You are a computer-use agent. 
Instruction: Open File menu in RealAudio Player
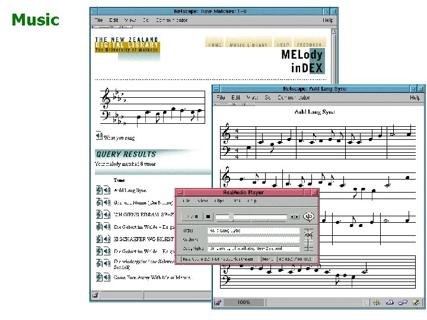click(x=187, y=201)
